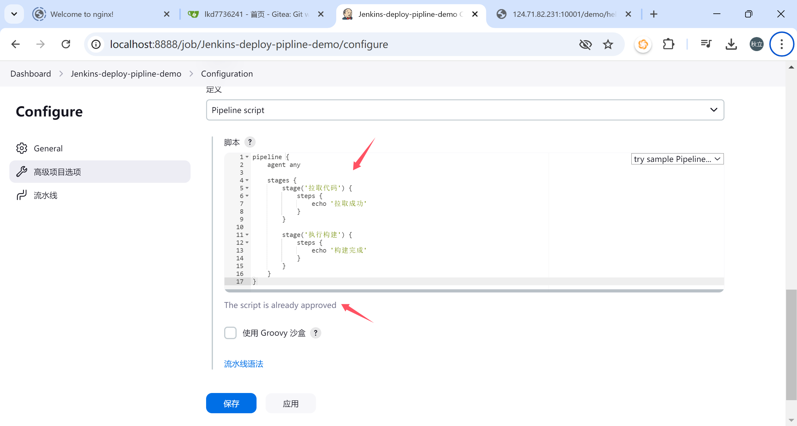Image resolution: width=797 pixels, height=426 pixels.
Task: Click the help icon next to 脚本
Action: click(x=250, y=142)
